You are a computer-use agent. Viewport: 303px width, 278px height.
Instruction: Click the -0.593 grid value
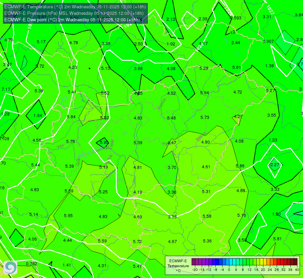[x=235, y=18]
